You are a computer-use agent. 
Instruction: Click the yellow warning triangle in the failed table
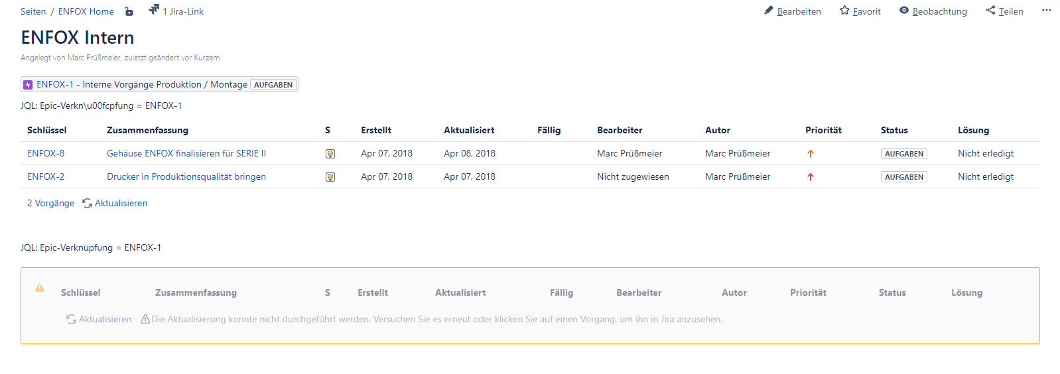coord(40,288)
